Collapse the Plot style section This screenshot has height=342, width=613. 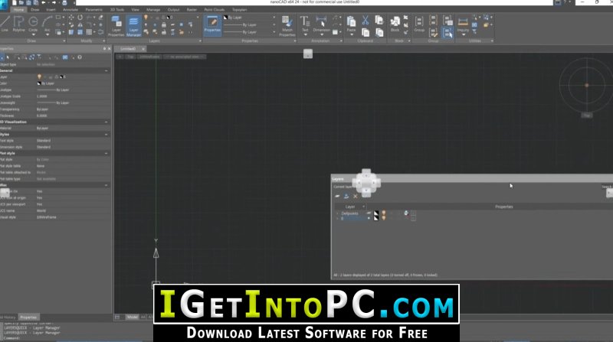pos(107,154)
